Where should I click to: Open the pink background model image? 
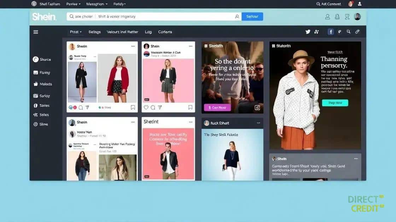click(168, 81)
